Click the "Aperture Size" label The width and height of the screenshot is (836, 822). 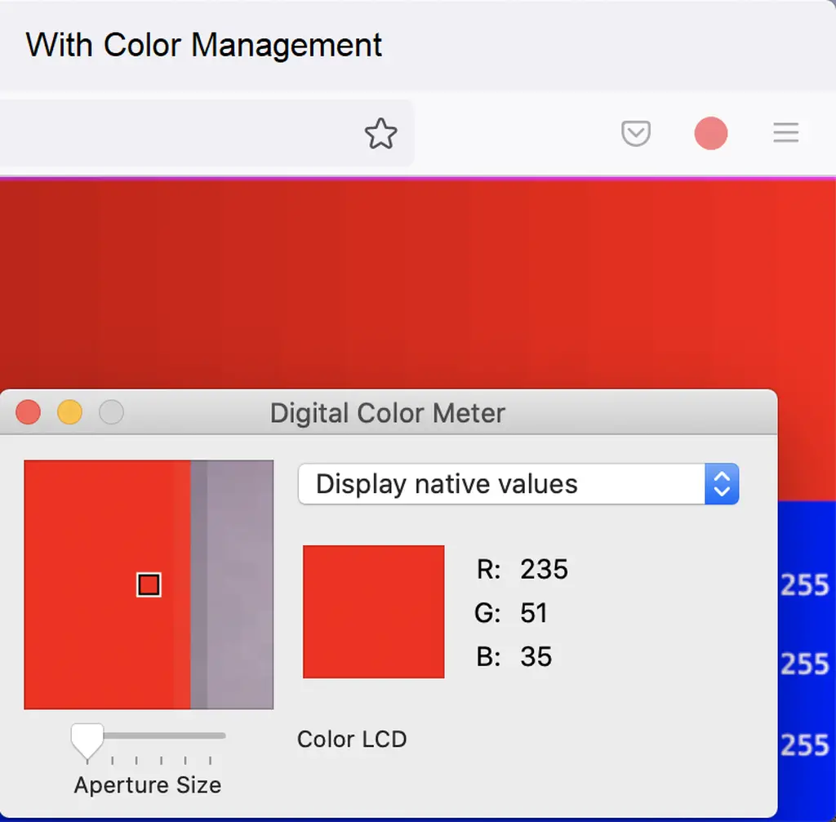click(x=148, y=785)
